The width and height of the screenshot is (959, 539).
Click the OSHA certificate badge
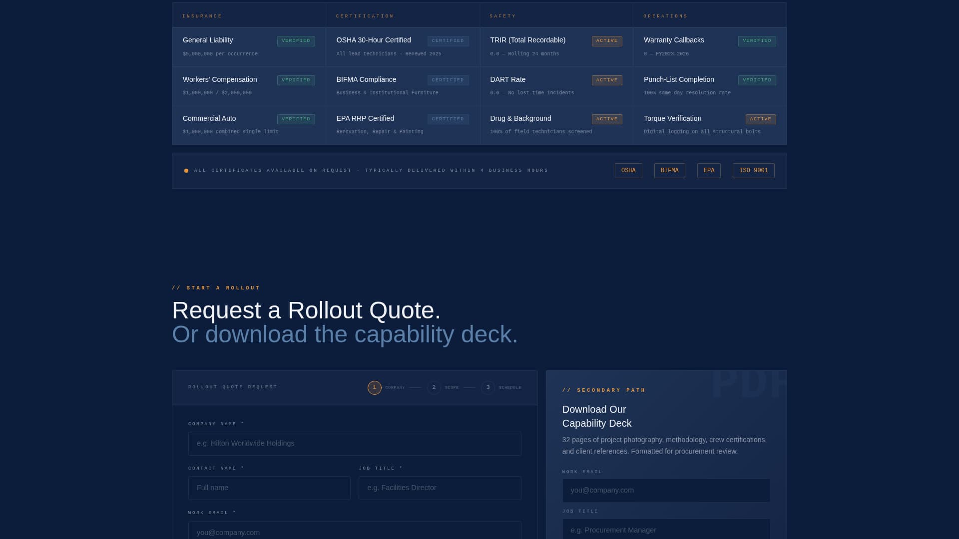click(628, 171)
